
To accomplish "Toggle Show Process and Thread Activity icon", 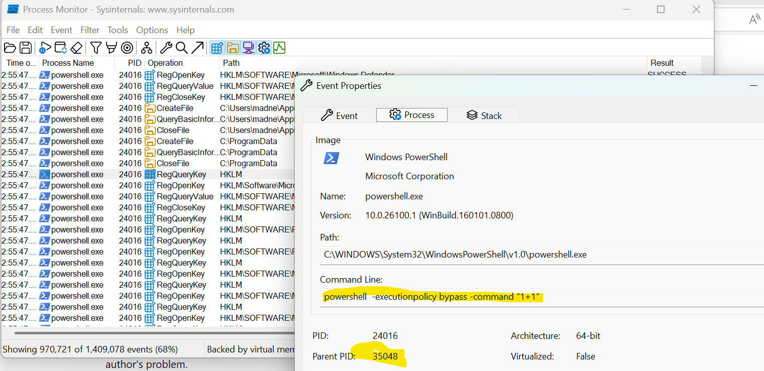I will 264,48.
